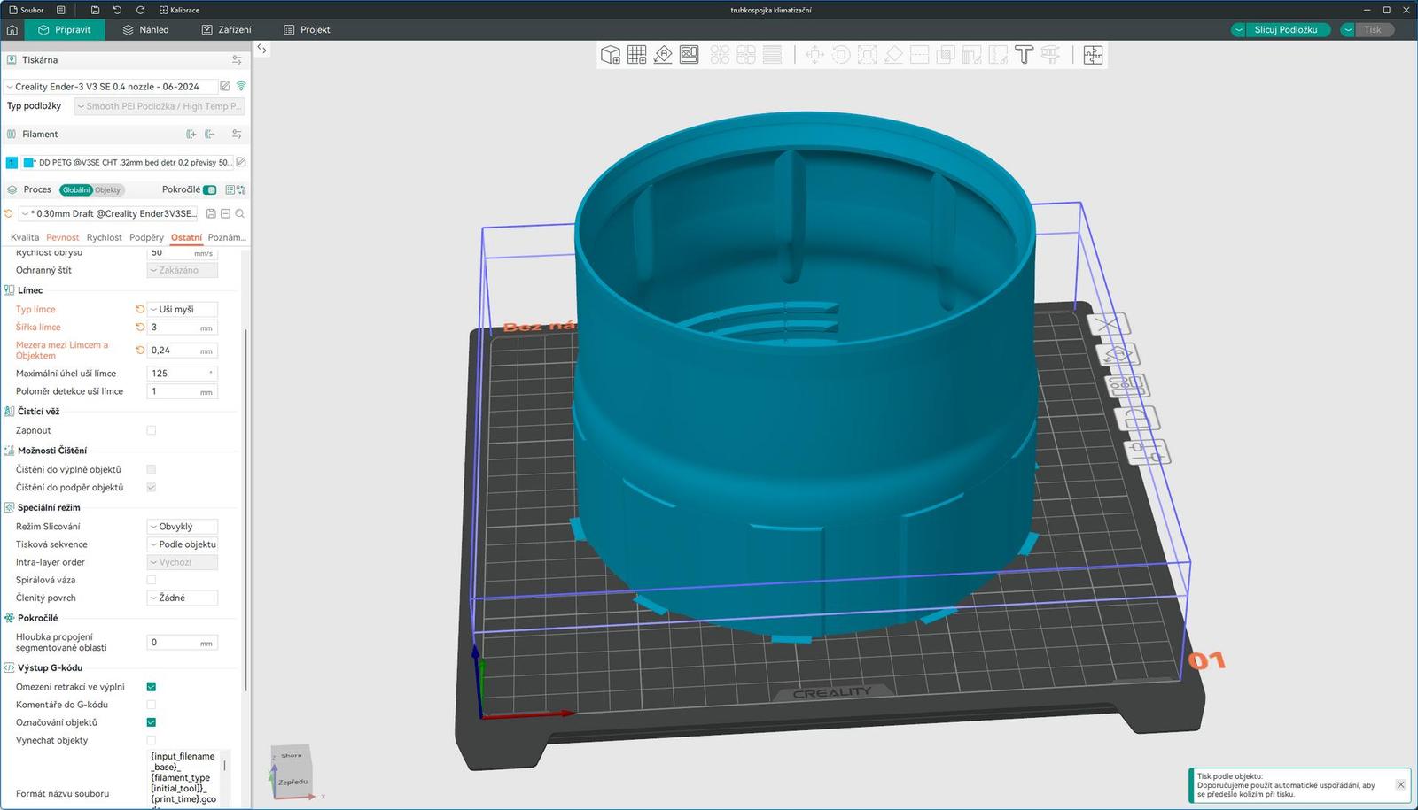Select the measure tool icon

(1050, 55)
